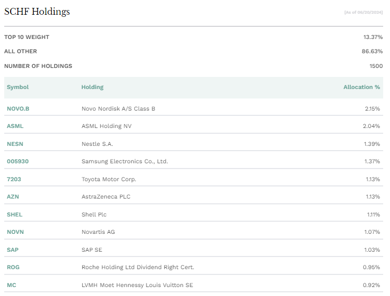Select the 1.03% allocation for SAP SE
Viewport: 390px width, 296px height.
click(372, 250)
